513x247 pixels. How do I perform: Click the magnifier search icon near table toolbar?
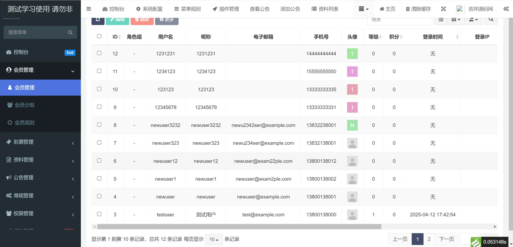pos(491,19)
